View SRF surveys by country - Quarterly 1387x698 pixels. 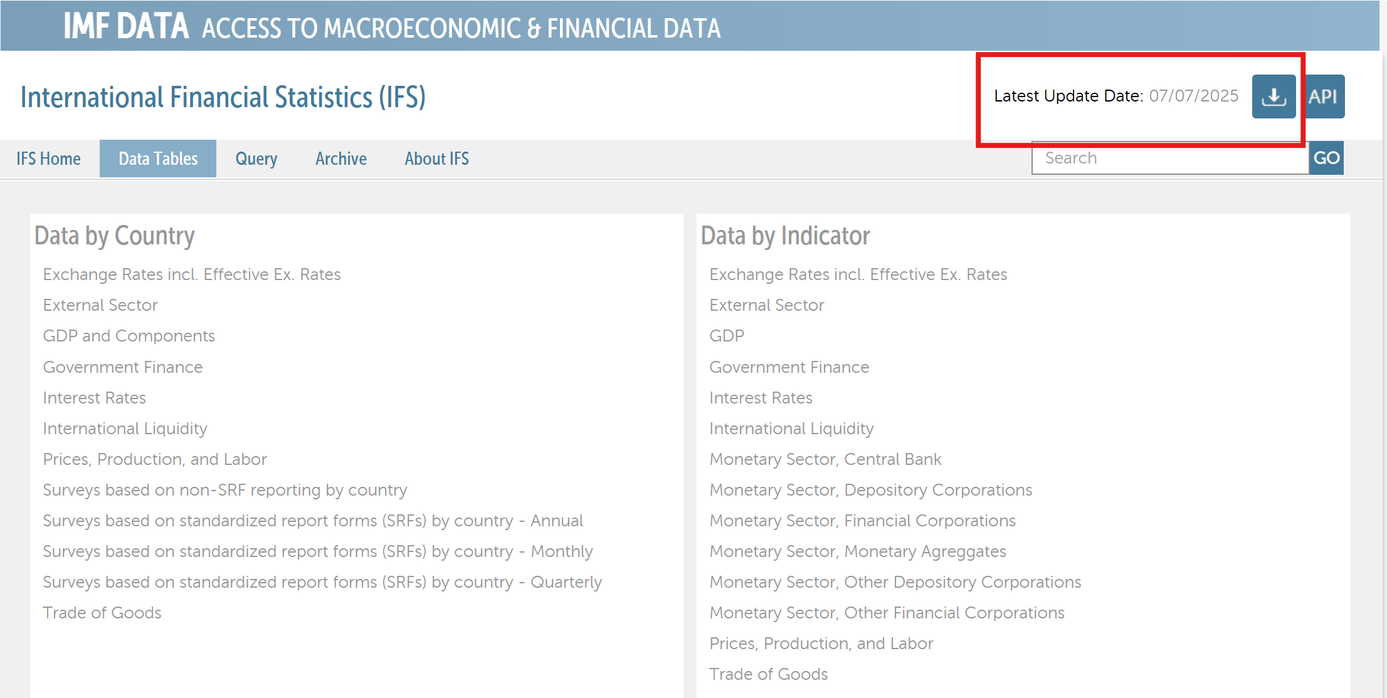(322, 582)
